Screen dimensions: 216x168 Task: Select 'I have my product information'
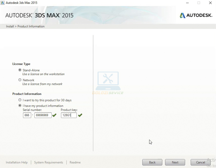coord(20,106)
